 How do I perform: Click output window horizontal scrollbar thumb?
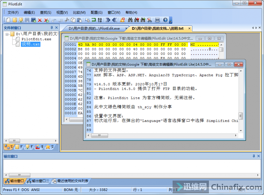click(19, 175)
